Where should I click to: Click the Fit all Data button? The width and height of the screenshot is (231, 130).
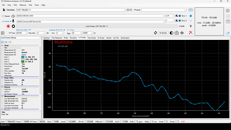coord(163,33)
